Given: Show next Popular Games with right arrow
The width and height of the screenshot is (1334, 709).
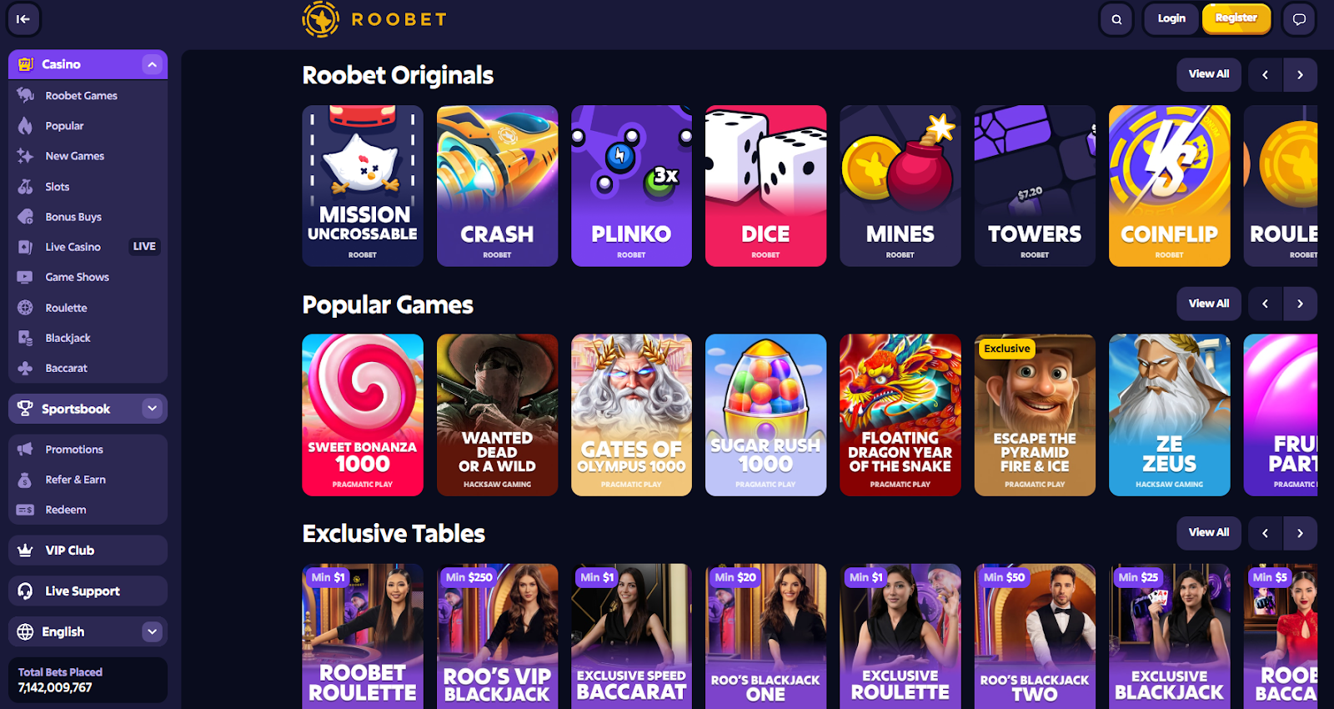Looking at the screenshot, I should pyautogui.click(x=1300, y=304).
